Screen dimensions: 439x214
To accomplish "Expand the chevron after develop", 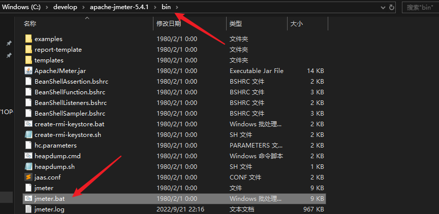I will 83,7.
